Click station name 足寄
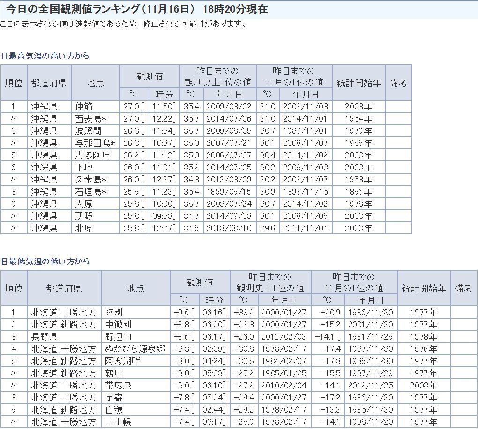478x429 pixels. [x=114, y=398]
